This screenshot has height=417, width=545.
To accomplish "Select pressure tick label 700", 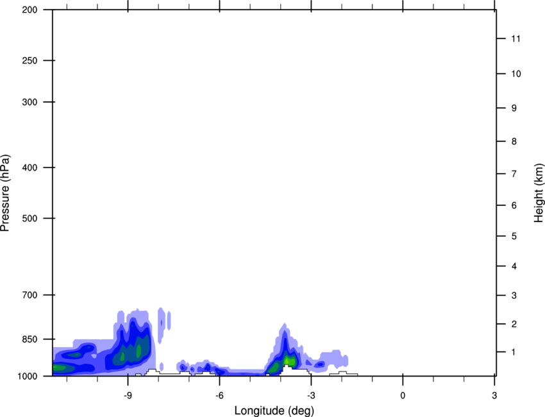I will tap(29, 295).
